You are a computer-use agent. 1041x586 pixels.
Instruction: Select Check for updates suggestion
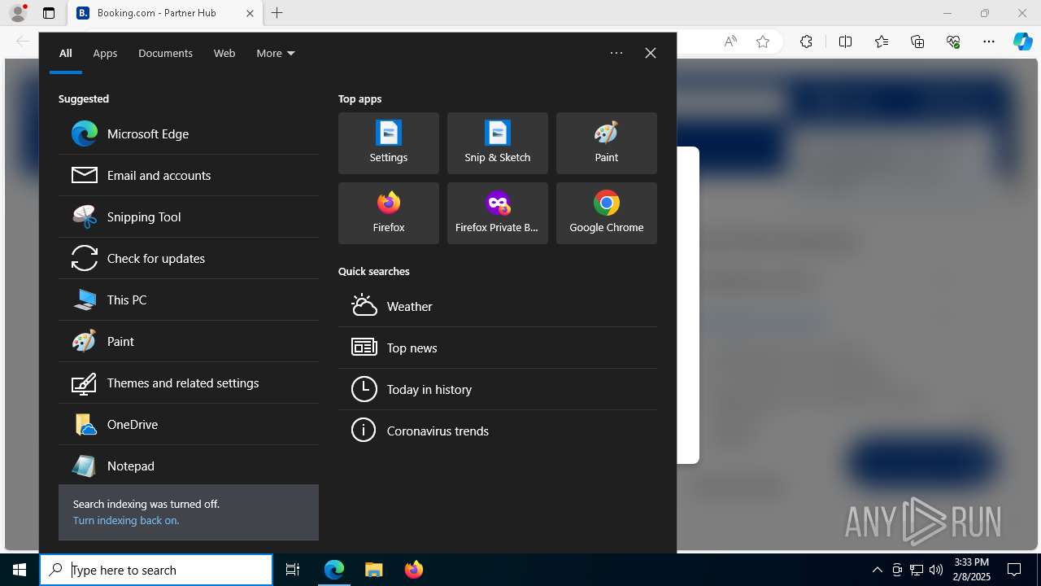tap(189, 258)
